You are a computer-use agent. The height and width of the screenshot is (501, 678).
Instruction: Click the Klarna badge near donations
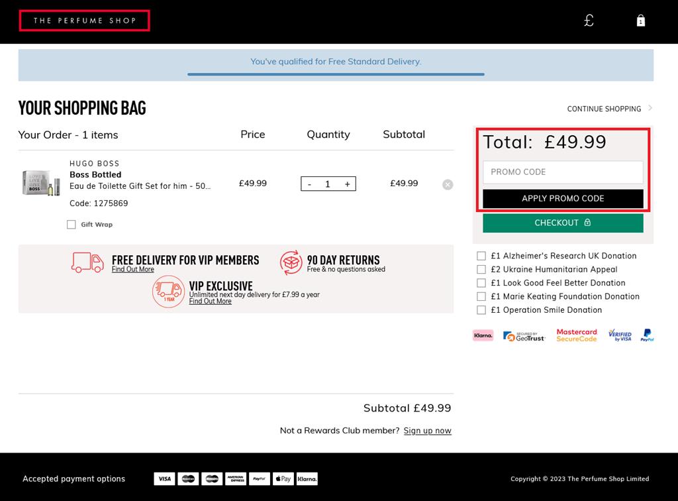tap(483, 335)
